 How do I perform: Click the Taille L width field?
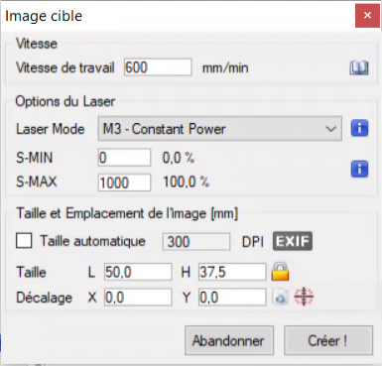(138, 272)
